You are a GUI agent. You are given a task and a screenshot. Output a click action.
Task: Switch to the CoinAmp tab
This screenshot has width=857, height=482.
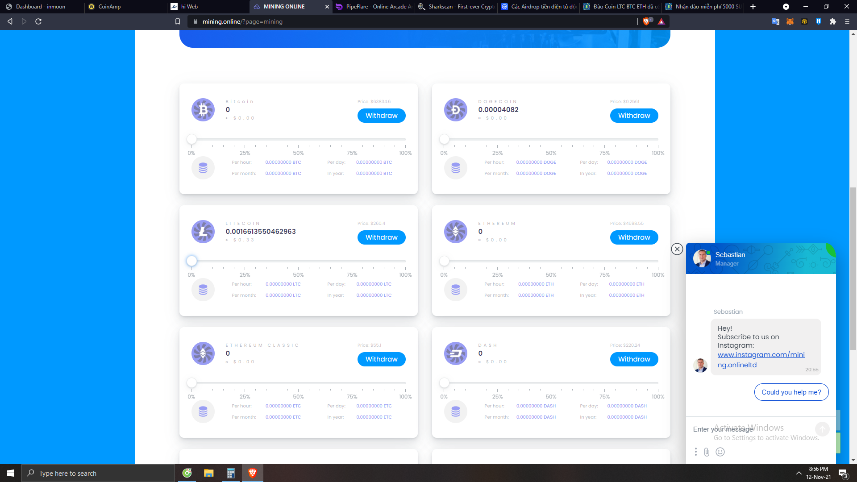[x=109, y=7]
